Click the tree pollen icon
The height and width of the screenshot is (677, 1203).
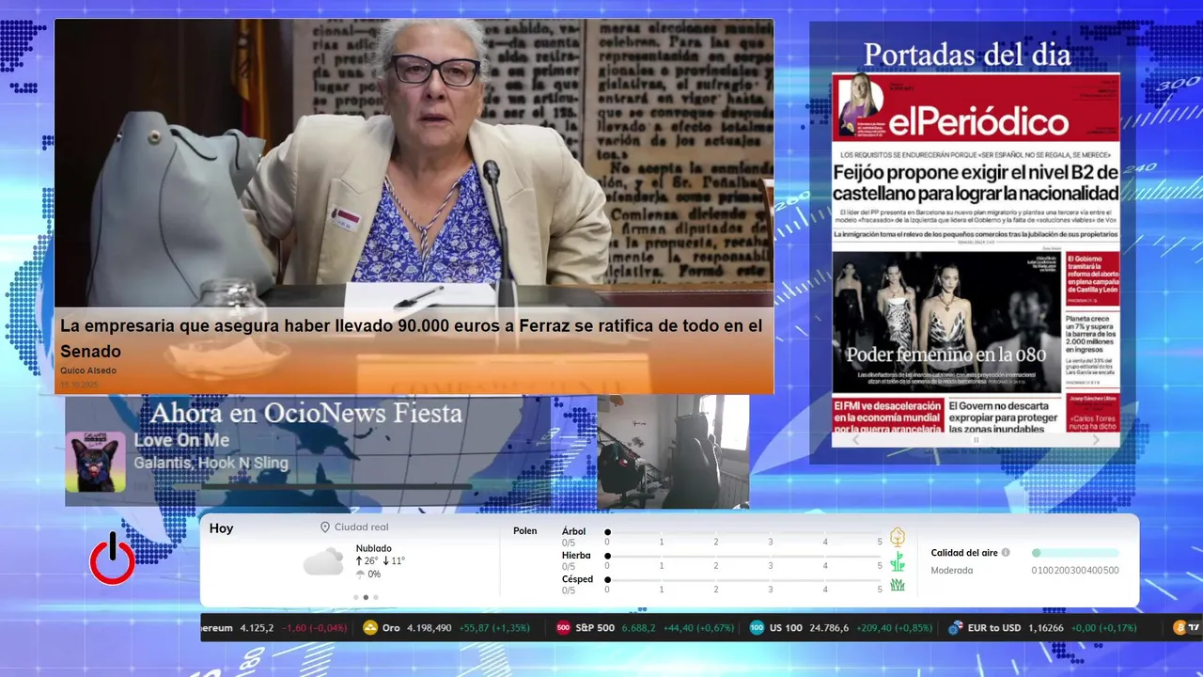(898, 537)
